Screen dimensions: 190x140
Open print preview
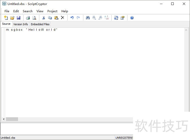tap(34, 18)
